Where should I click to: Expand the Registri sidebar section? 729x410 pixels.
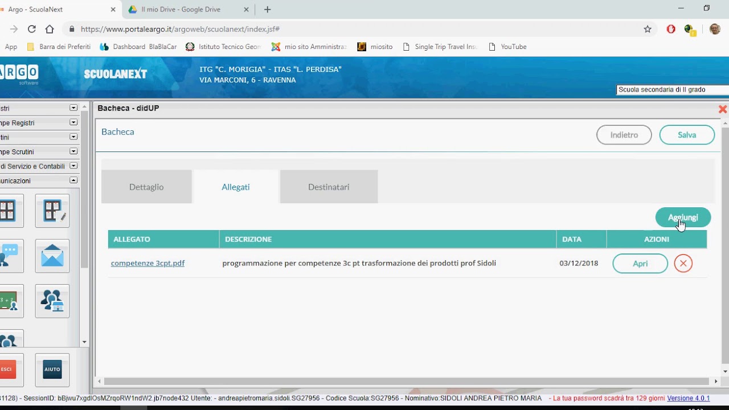[x=73, y=108]
